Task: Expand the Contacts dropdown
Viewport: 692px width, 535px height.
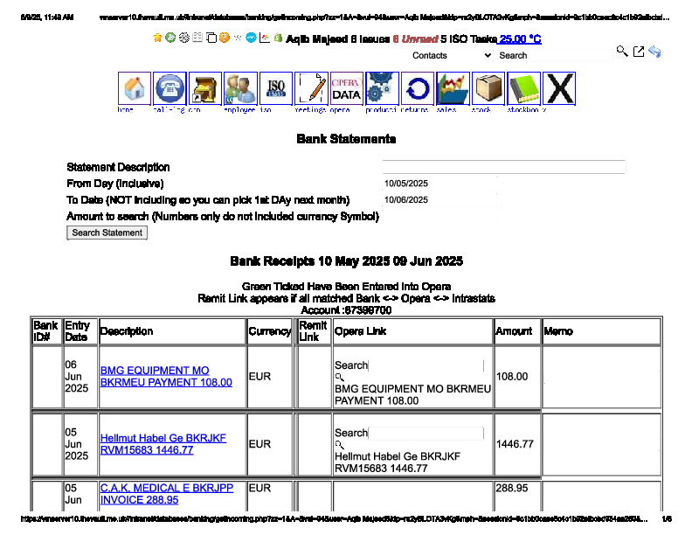Action: pyautogui.click(x=451, y=55)
